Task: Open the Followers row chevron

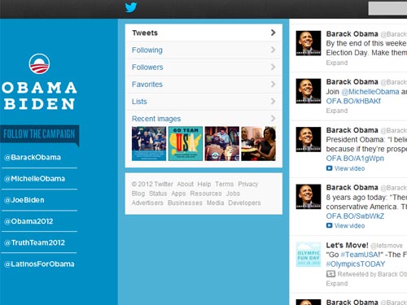Action: pos(274,67)
